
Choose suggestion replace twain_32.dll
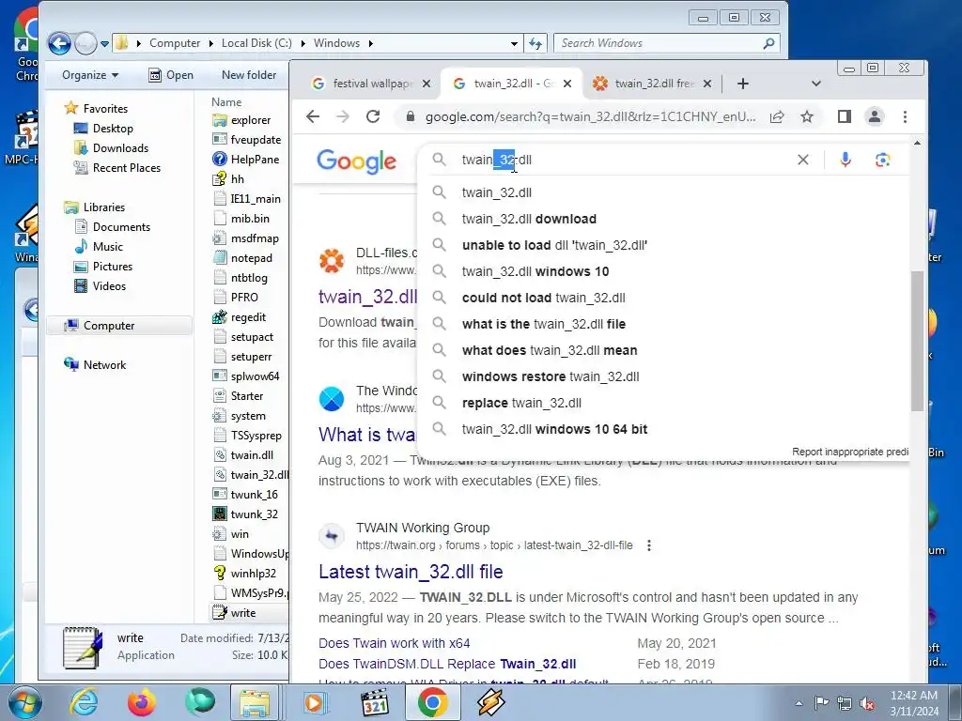[521, 404]
